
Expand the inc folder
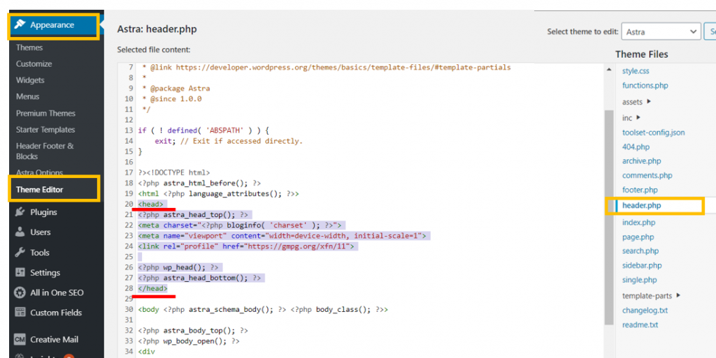point(638,118)
